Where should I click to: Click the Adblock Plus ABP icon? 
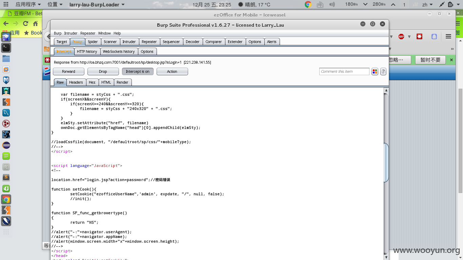point(401,37)
